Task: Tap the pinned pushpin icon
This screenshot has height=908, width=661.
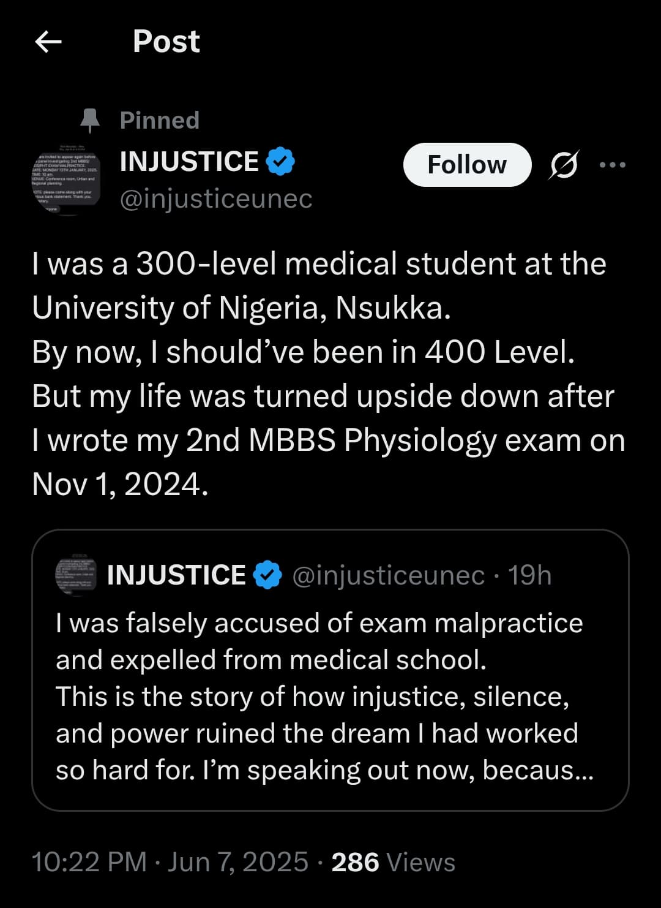Action: 90,121
